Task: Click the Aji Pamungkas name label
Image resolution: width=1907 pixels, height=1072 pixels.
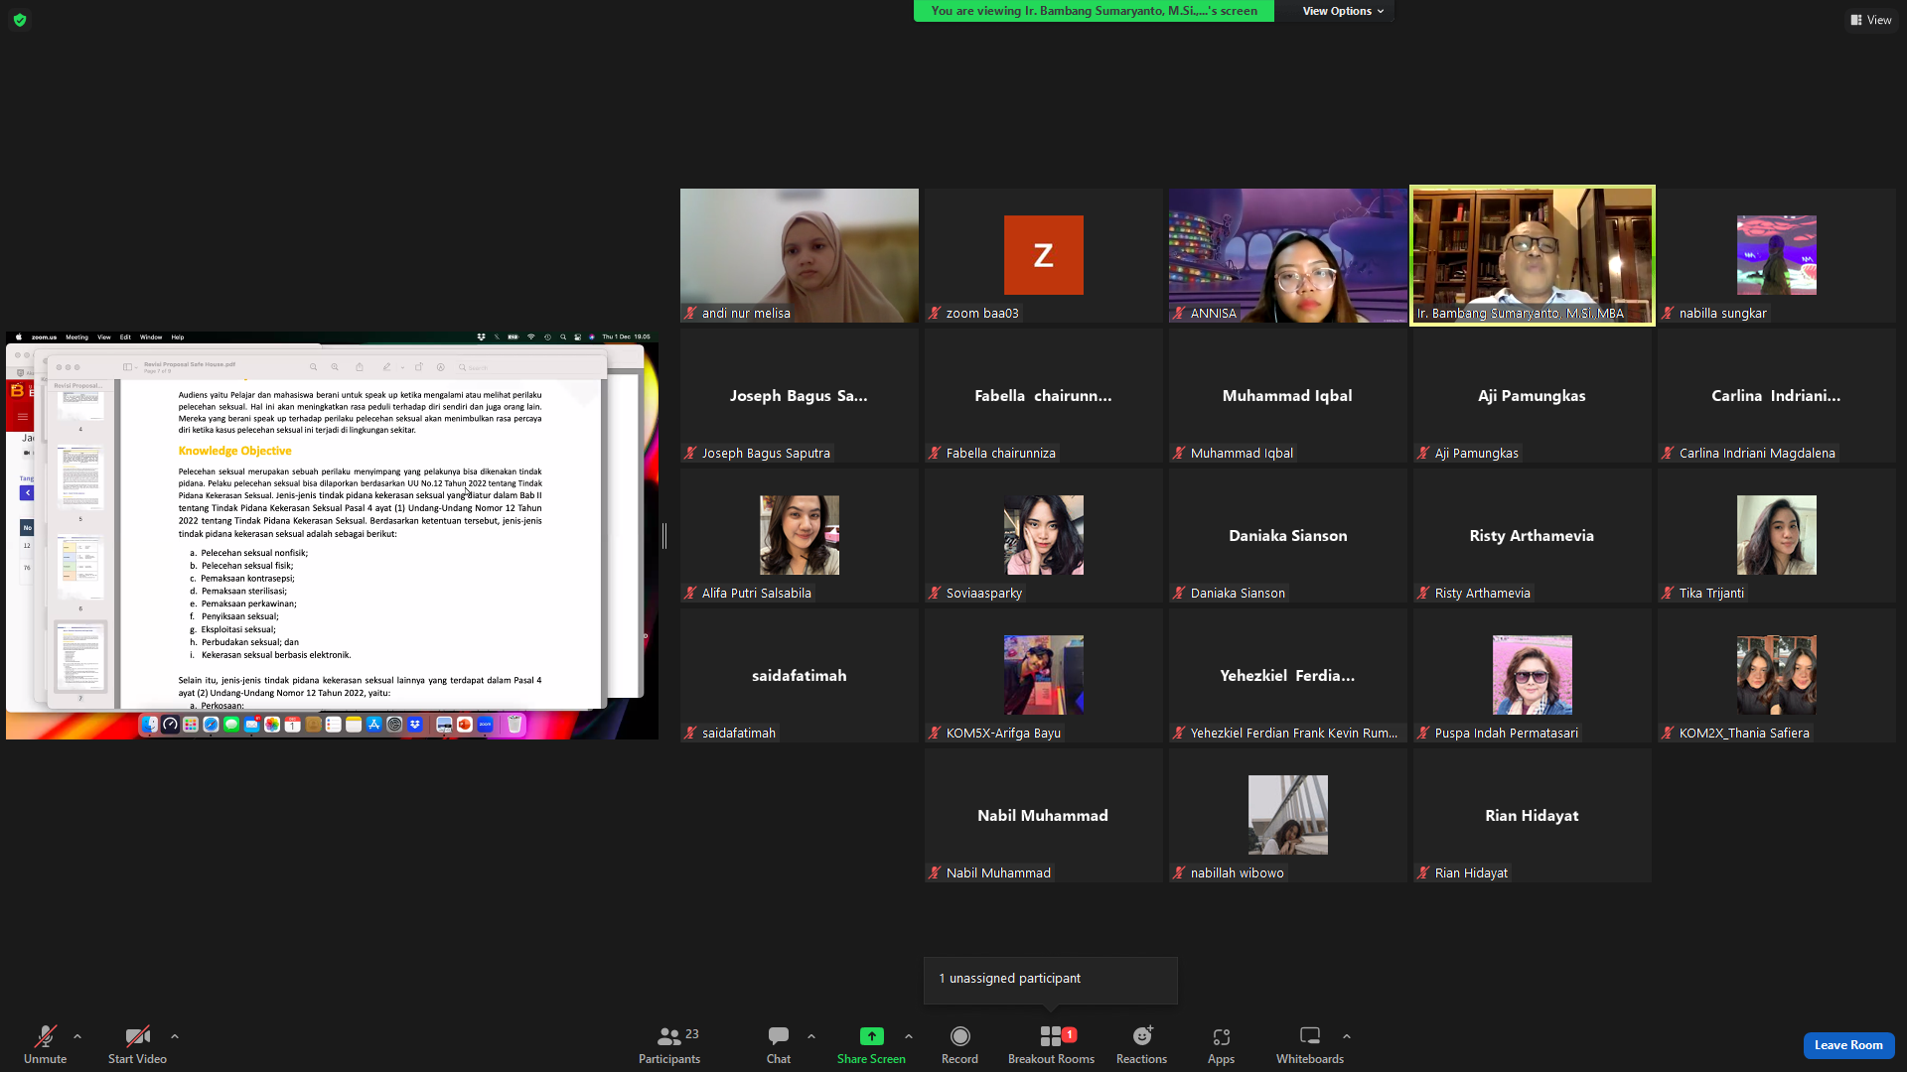Action: (x=1476, y=454)
